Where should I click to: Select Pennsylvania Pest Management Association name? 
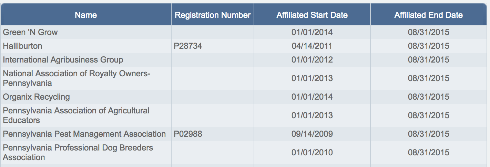84,134
